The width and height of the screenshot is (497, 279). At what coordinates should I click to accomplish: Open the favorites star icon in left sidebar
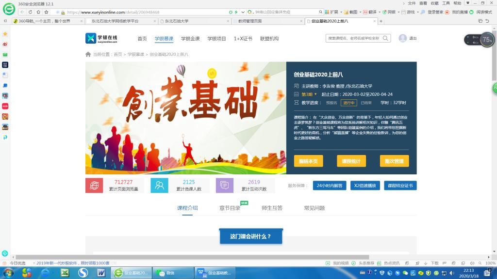[5, 34]
